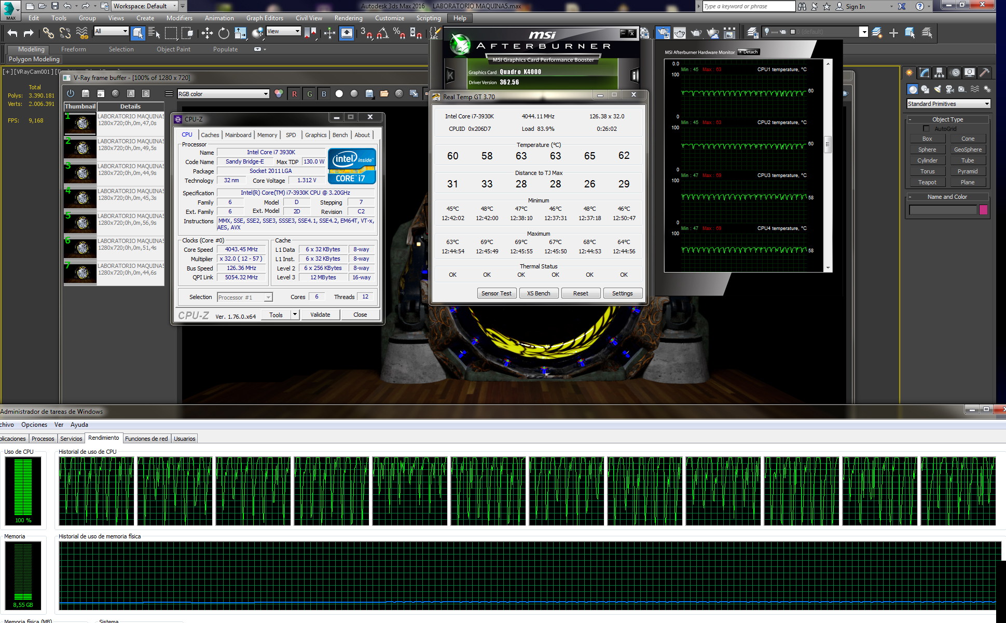Click the Select and Link chain icon
This screenshot has width=1006, height=623.
pyautogui.click(x=48, y=33)
